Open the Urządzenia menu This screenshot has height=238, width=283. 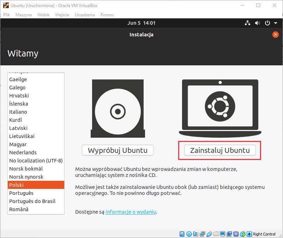tap(85, 15)
